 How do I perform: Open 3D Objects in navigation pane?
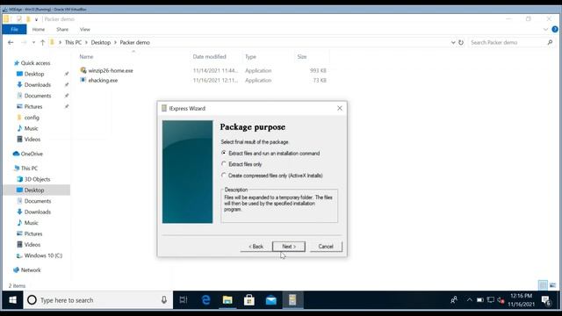coord(37,179)
